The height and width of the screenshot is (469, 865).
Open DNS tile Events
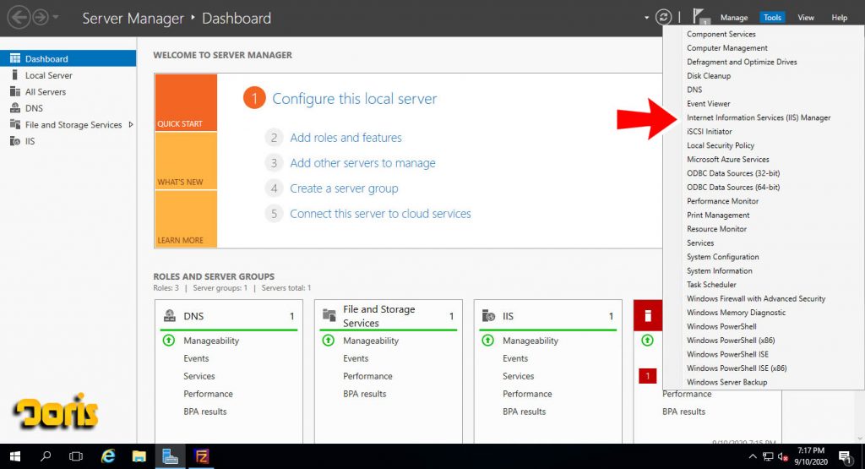pos(196,358)
